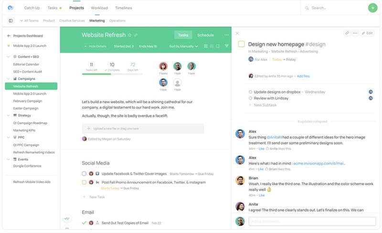
Task: Collapse Content + SEO folder
Action: tap(8, 57)
